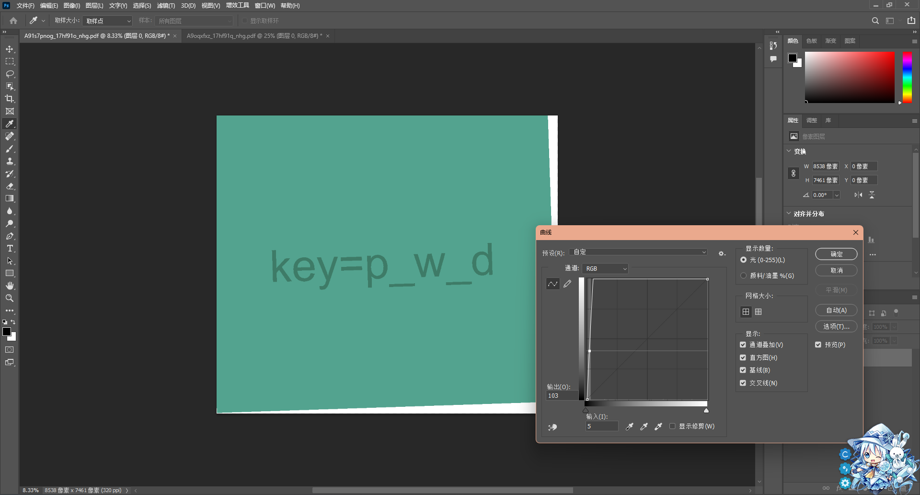The image size is (920, 495).
Task: Select the Horizontal Type tool
Action: click(10, 248)
